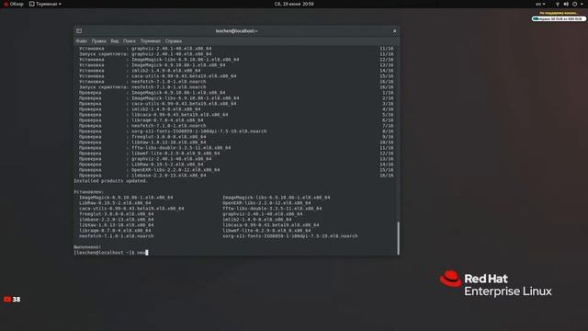
Task: Open the Правка menu
Action: [x=98, y=40]
